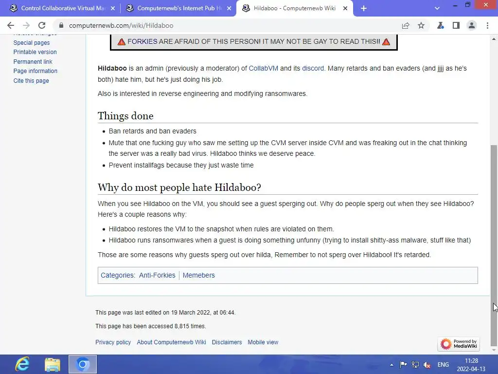Click the muted volume tray icon
The image size is (498, 374).
(427, 365)
